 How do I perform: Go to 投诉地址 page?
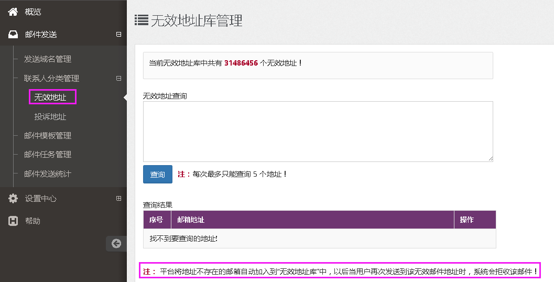point(50,116)
